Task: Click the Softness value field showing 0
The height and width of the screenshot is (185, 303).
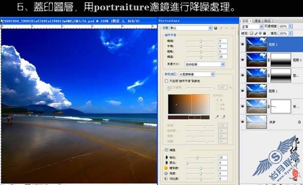Action: tap(223, 163)
